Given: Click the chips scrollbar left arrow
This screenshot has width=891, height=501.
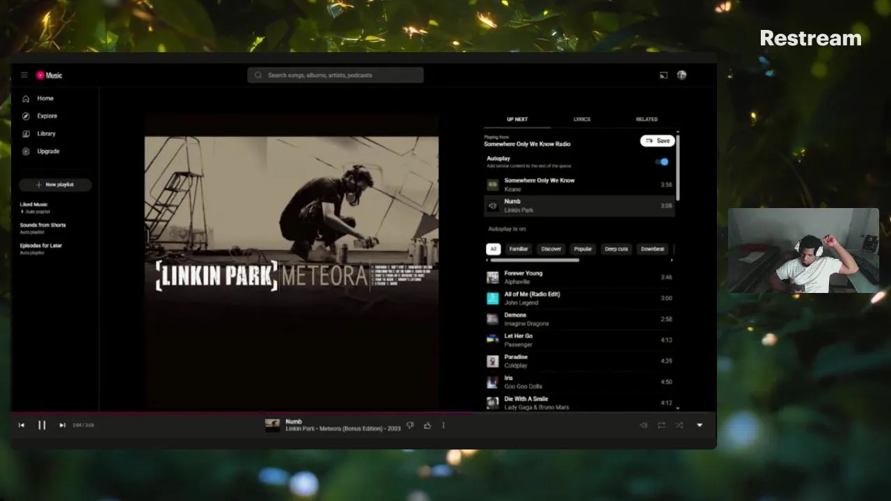Looking at the screenshot, I should (487, 260).
